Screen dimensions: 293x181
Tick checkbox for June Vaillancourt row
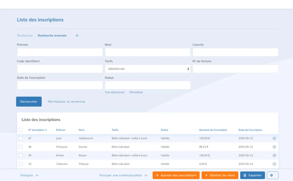point(21,138)
